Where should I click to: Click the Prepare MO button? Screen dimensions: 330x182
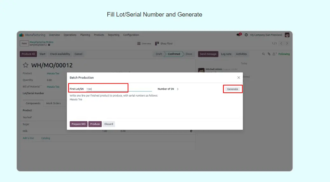coord(78,124)
